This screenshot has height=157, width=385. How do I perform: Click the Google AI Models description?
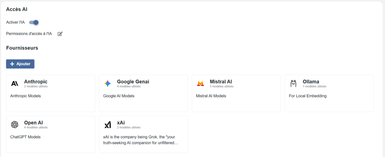(x=118, y=96)
